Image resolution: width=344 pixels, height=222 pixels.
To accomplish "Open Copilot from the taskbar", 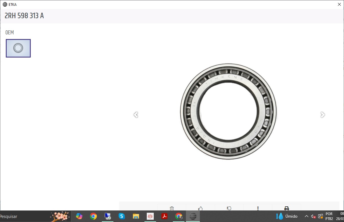I will 79,216.
